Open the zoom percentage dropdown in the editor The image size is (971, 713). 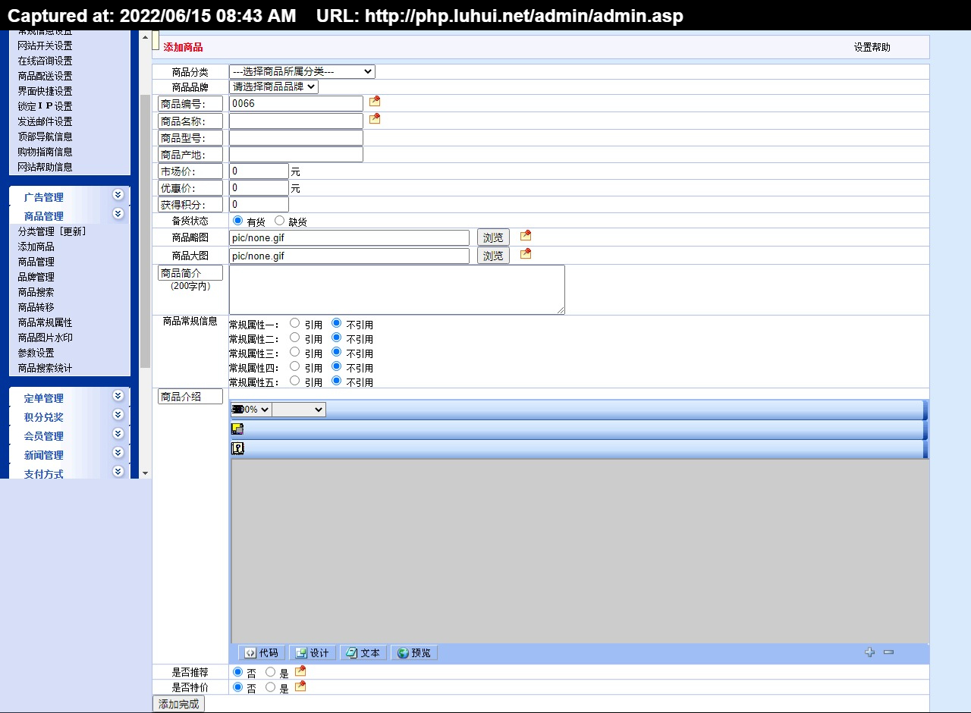click(251, 410)
